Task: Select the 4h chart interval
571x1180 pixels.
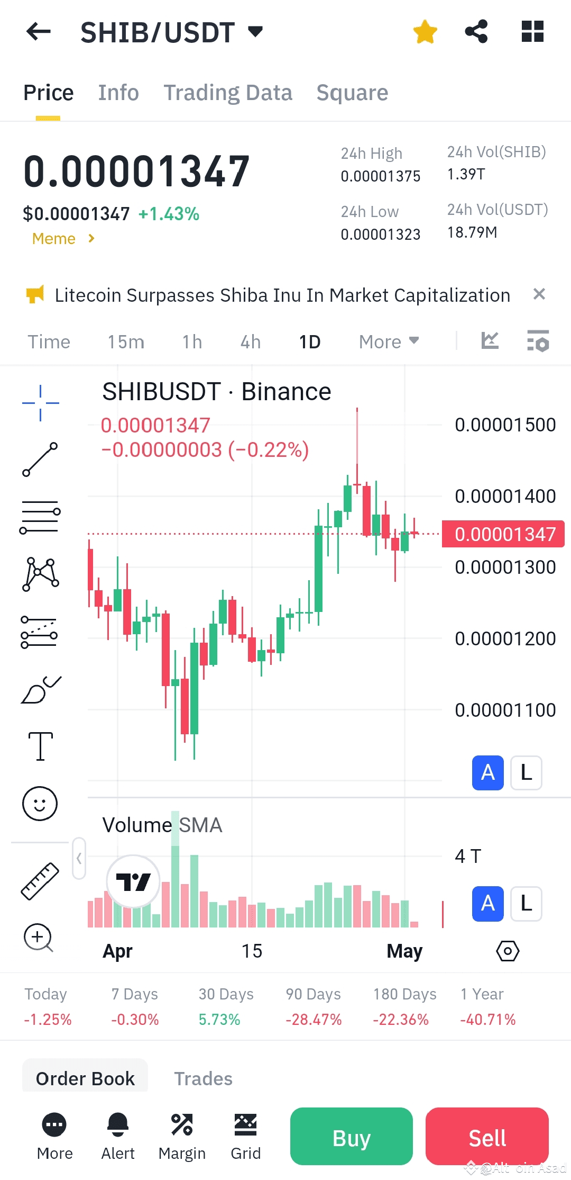Action: click(251, 342)
